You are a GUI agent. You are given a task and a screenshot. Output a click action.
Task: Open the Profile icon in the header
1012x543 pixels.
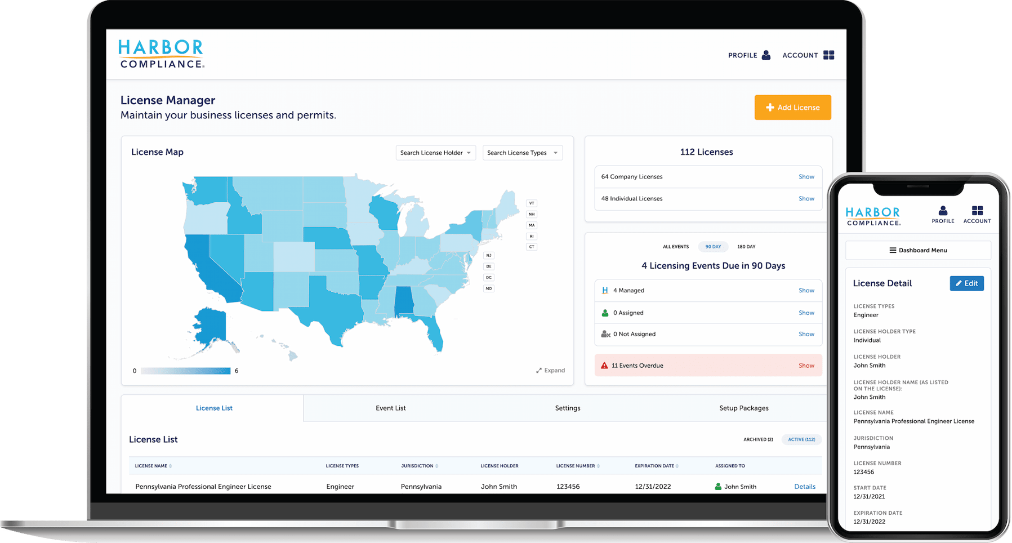coord(765,55)
